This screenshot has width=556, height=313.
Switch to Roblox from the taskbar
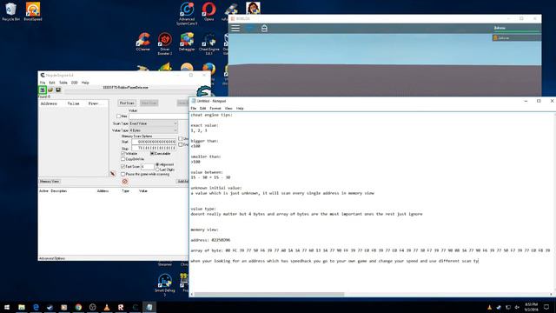coord(121,307)
